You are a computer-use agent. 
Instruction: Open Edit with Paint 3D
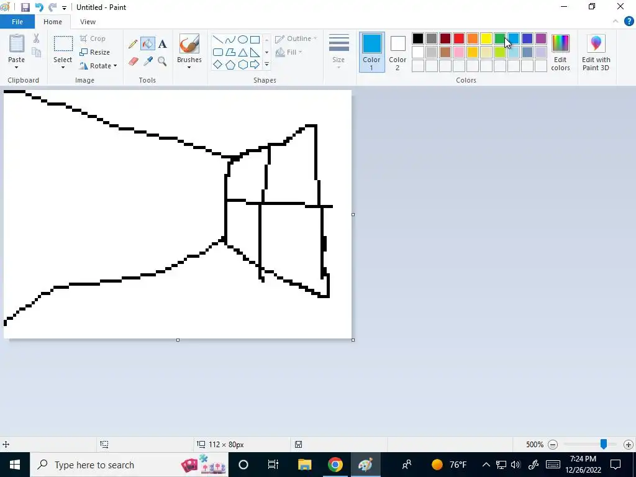pyautogui.click(x=596, y=53)
